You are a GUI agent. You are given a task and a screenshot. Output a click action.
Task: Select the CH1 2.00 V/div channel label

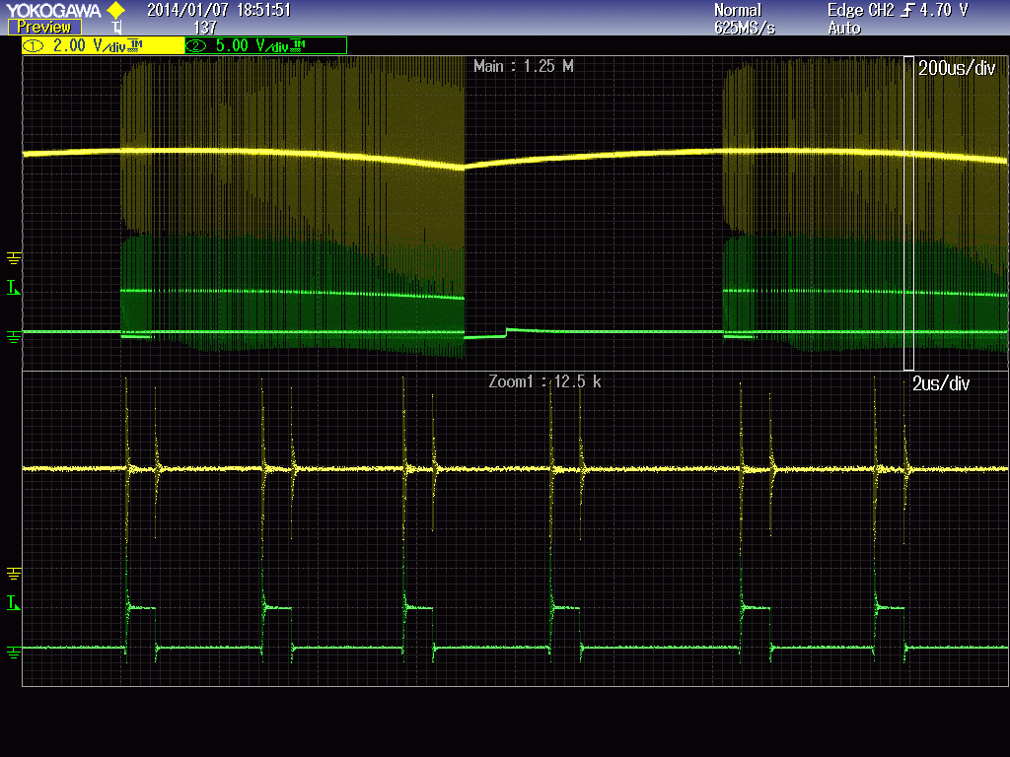coord(103,45)
